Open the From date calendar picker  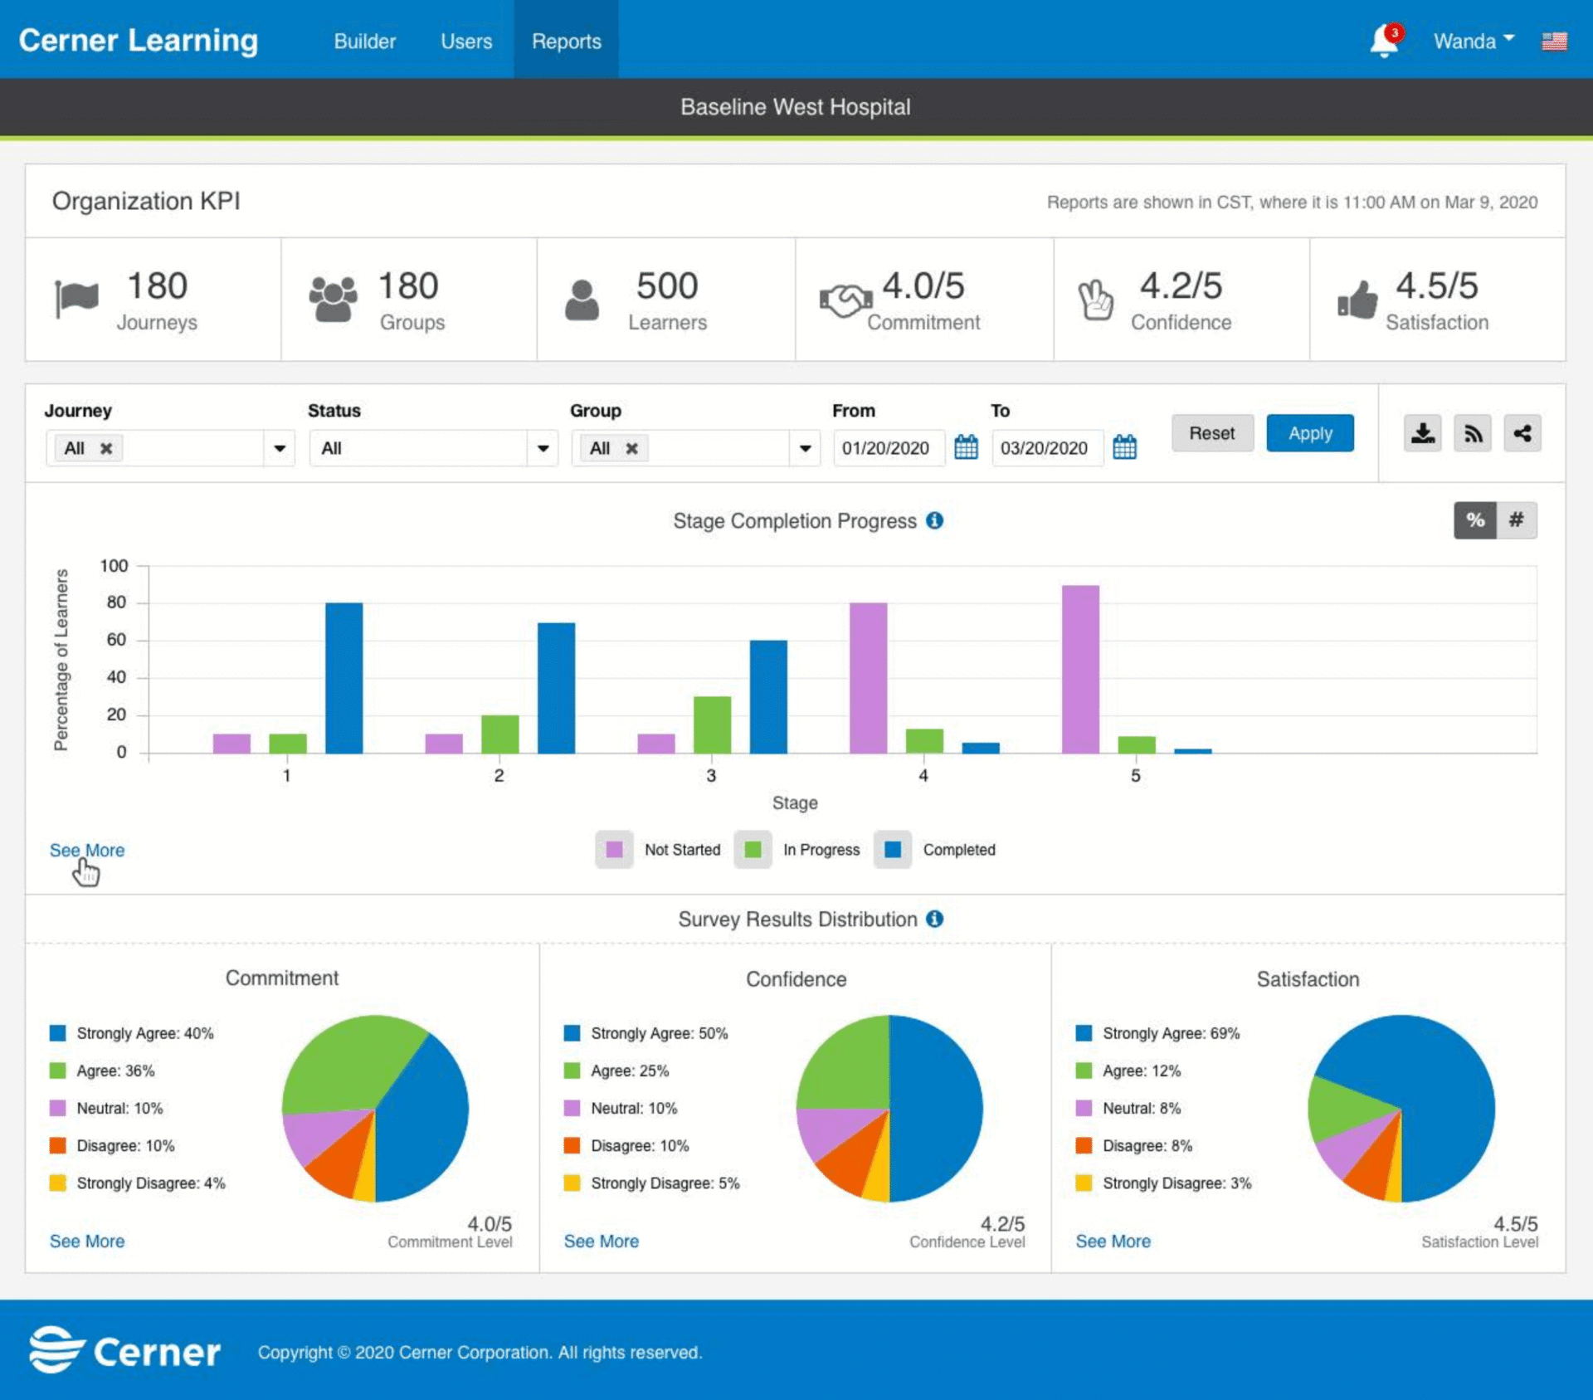[x=966, y=447]
